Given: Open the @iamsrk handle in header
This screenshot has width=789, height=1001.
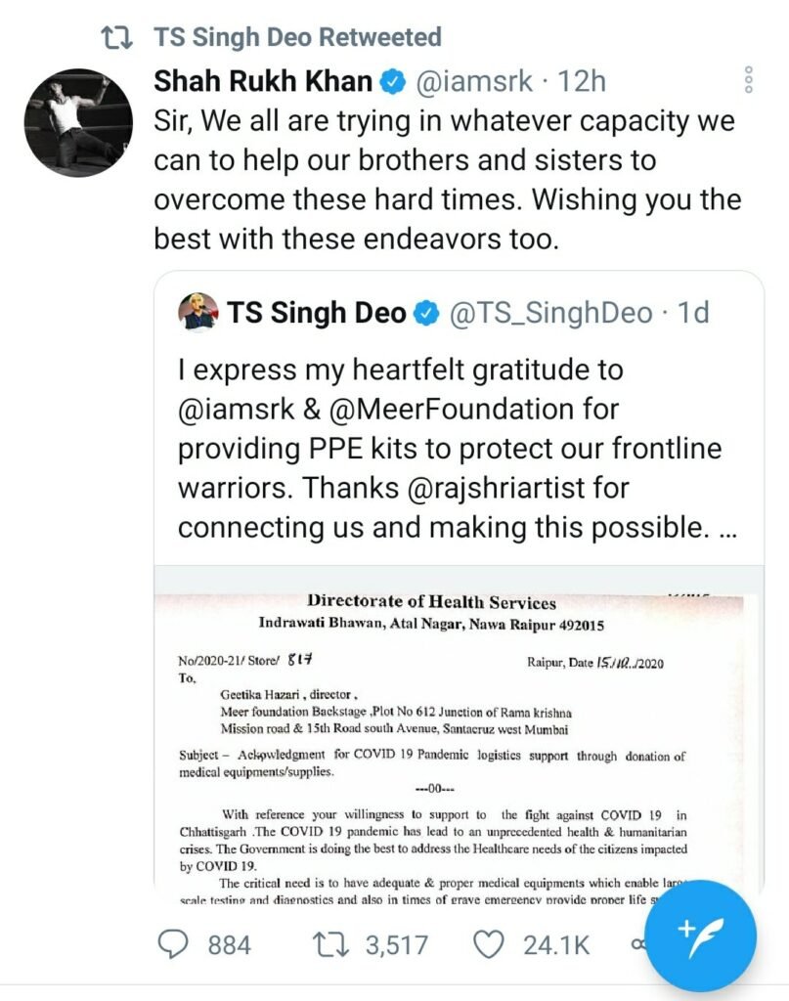Looking at the screenshot, I should pyautogui.click(x=474, y=82).
